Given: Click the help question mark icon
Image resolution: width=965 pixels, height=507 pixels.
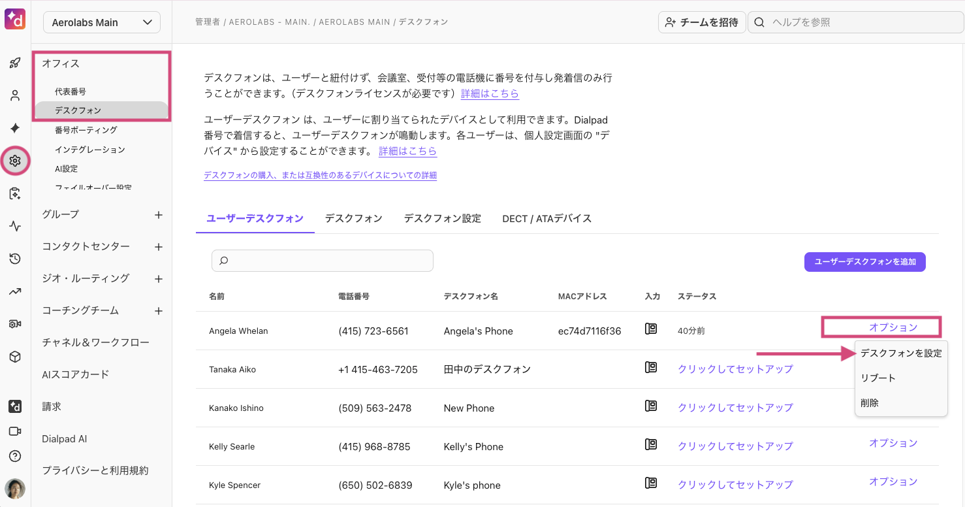Looking at the screenshot, I should click(x=15, y=456).
